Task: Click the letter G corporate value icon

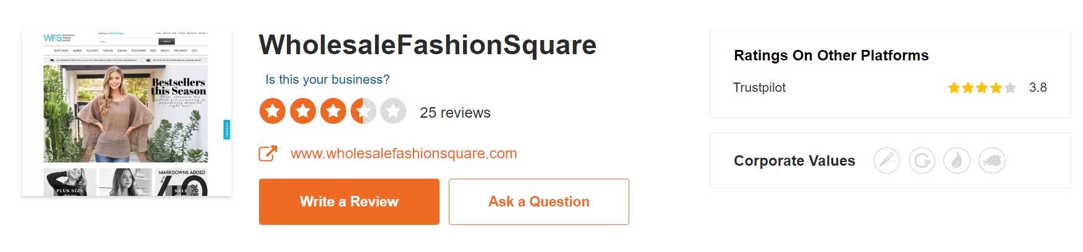Action: pos(922,161)
